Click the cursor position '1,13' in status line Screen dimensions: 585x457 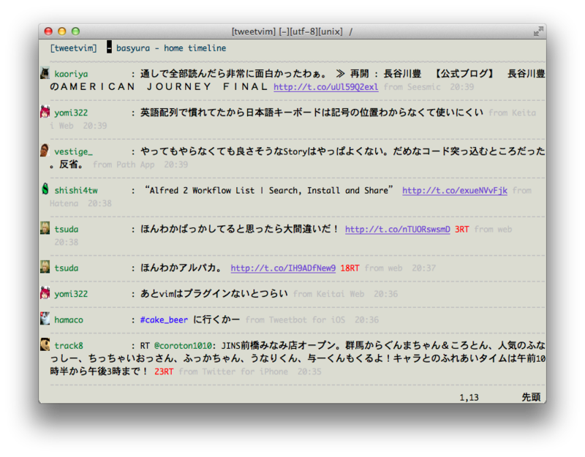click(x=469, y=398)
